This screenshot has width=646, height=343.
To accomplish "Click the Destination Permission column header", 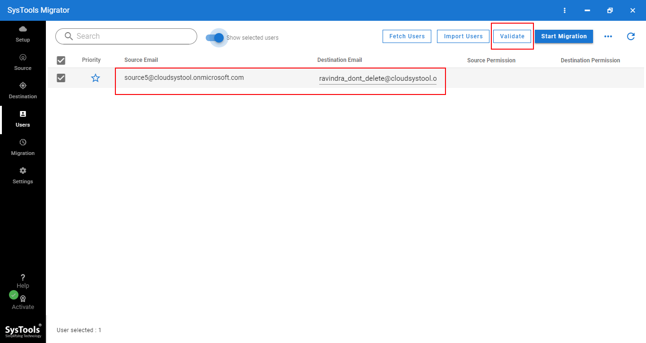I will (x=590, y=60).
